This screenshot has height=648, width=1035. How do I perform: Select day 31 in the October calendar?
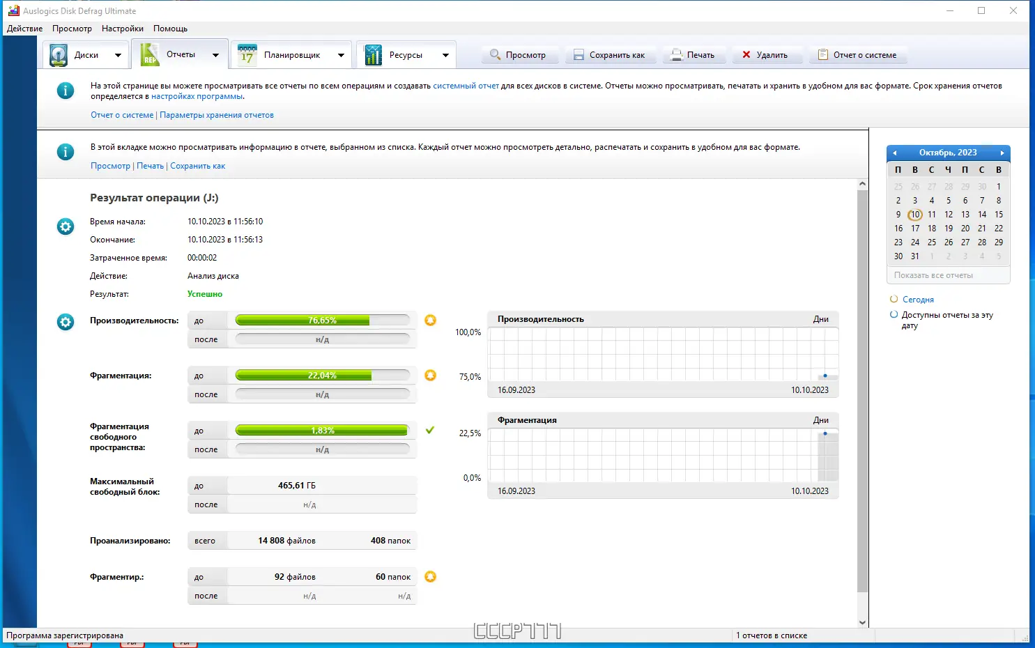[x=915, y=256]
